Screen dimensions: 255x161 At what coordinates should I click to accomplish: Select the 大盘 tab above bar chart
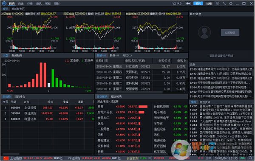pyautogui.click(x=6, y=56)
